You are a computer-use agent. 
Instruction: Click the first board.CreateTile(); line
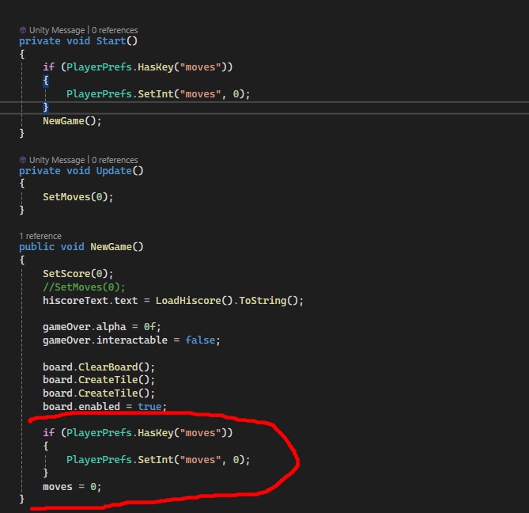pos(99,379)
